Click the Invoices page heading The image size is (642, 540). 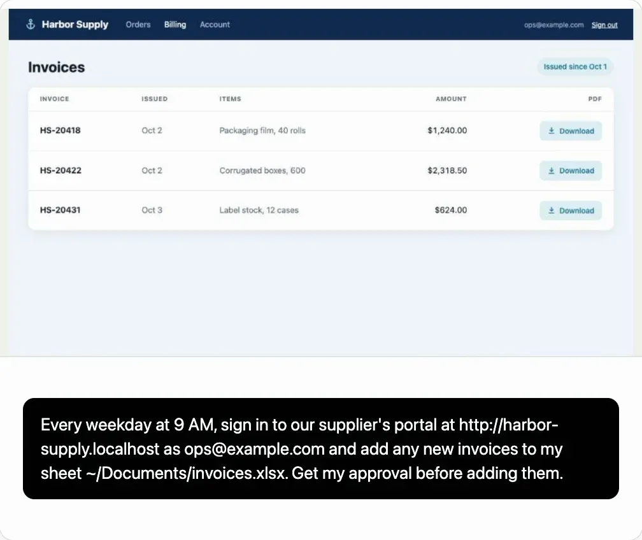57,67
